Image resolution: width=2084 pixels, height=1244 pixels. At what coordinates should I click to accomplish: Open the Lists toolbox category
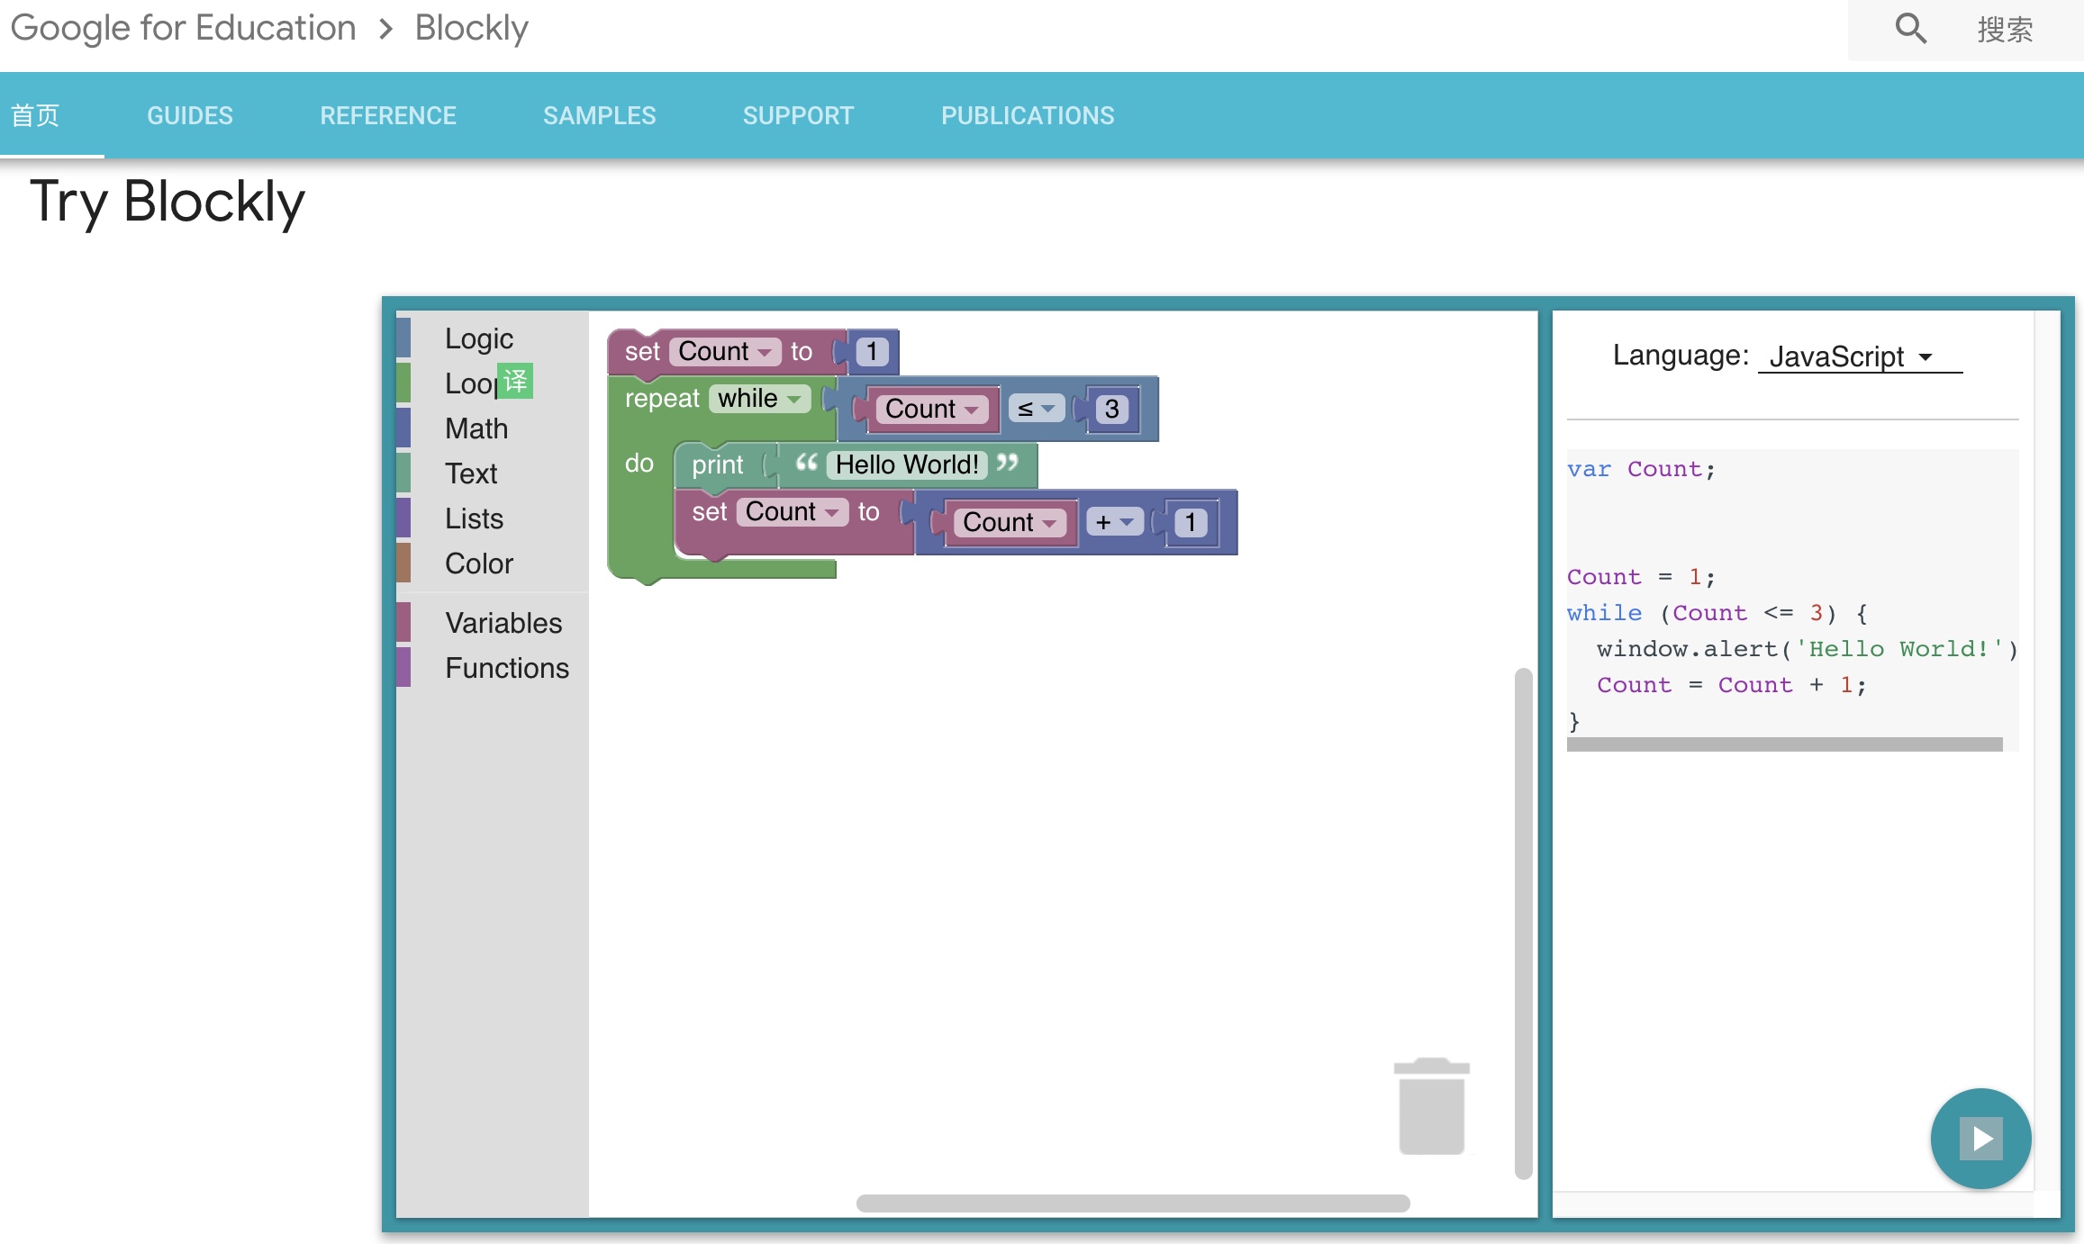tap(492, 518)
